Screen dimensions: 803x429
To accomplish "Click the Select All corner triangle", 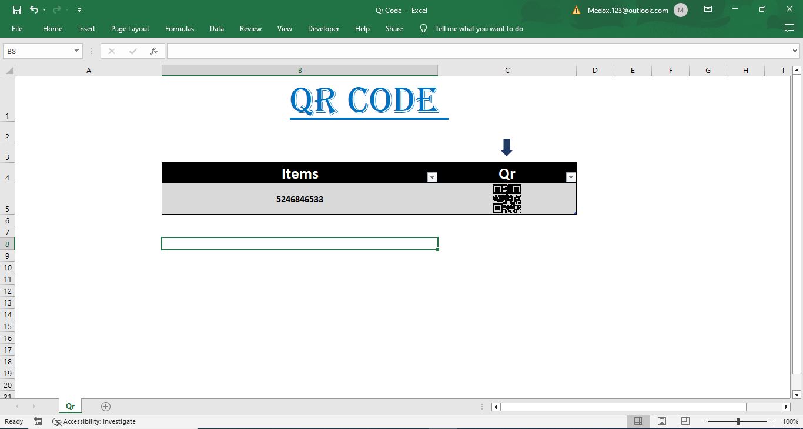I will click(x=8, y=71).
